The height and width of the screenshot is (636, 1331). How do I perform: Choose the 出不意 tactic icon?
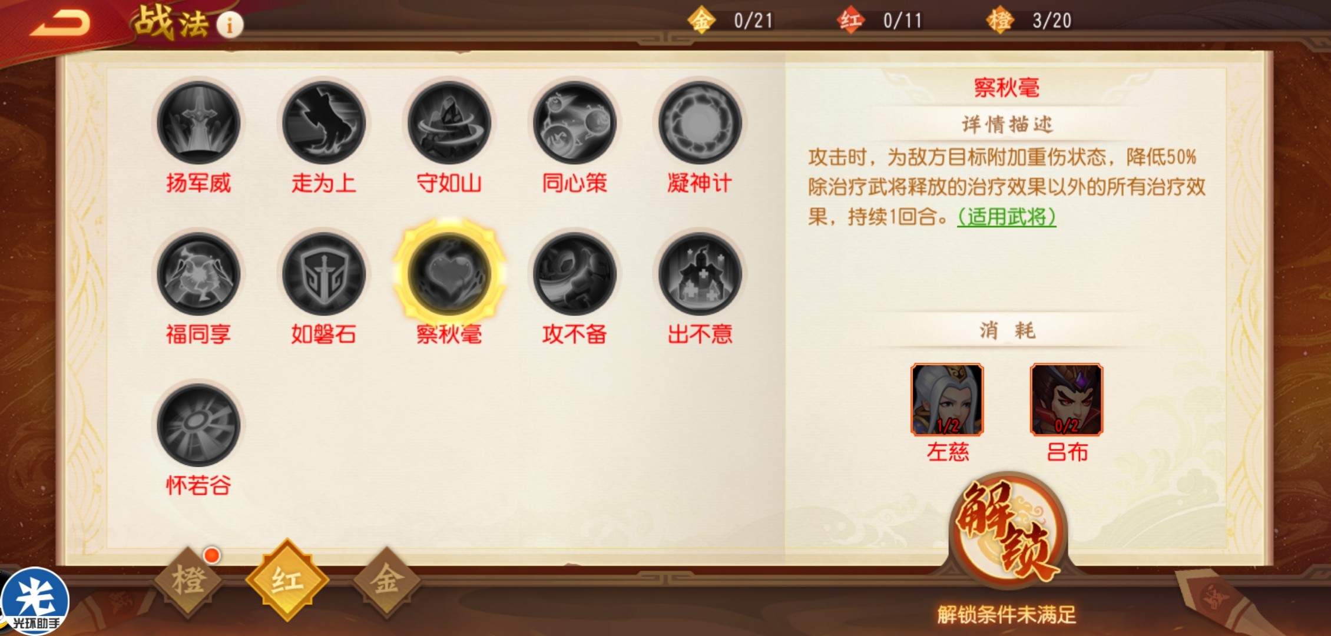[700, 274]
